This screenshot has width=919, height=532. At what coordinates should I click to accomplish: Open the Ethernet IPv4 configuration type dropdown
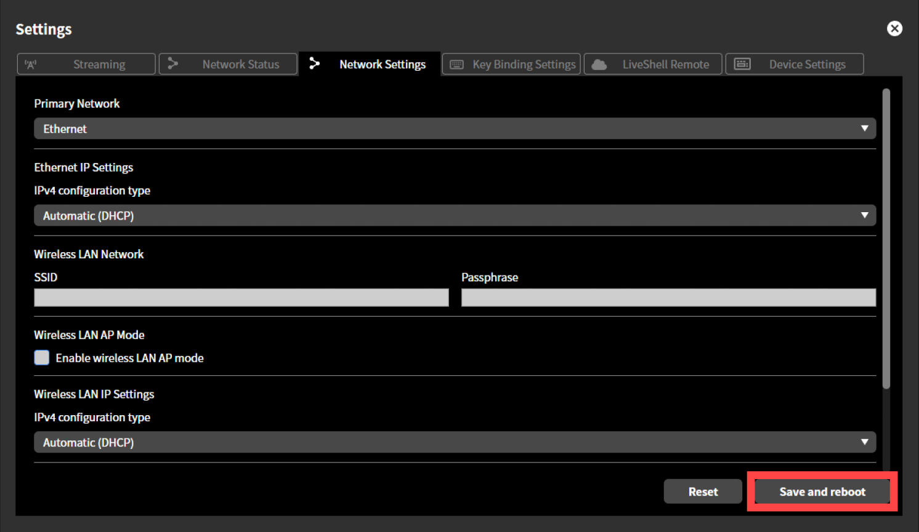[x=455, y=215]
